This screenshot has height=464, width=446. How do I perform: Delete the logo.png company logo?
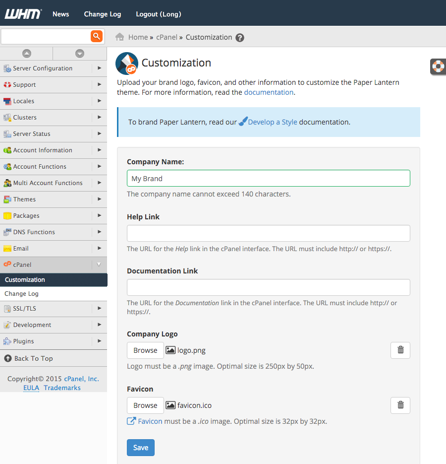[x=400, y=350]
